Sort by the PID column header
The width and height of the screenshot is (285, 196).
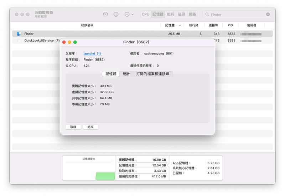pyautogui.click(x=230, y=25)
